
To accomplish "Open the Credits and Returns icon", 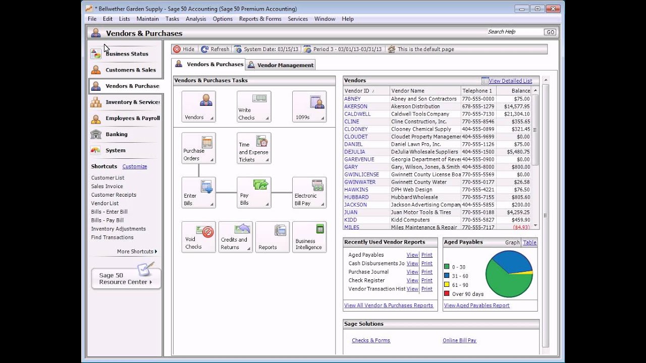I will [236, 237].
